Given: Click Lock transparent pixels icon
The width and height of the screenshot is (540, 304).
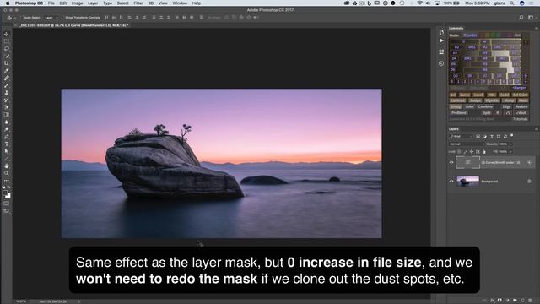Looking at the screenshot, I should (x=459, y=152).
